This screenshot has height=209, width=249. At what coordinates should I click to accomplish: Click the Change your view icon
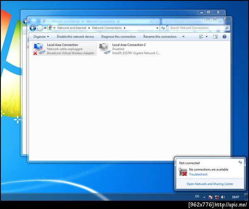[x=201, y=37]
